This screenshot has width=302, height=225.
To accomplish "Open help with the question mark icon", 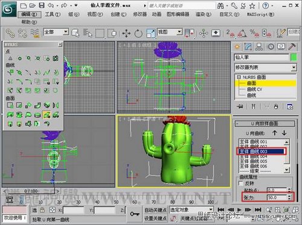I will click(x=265, y=6).
